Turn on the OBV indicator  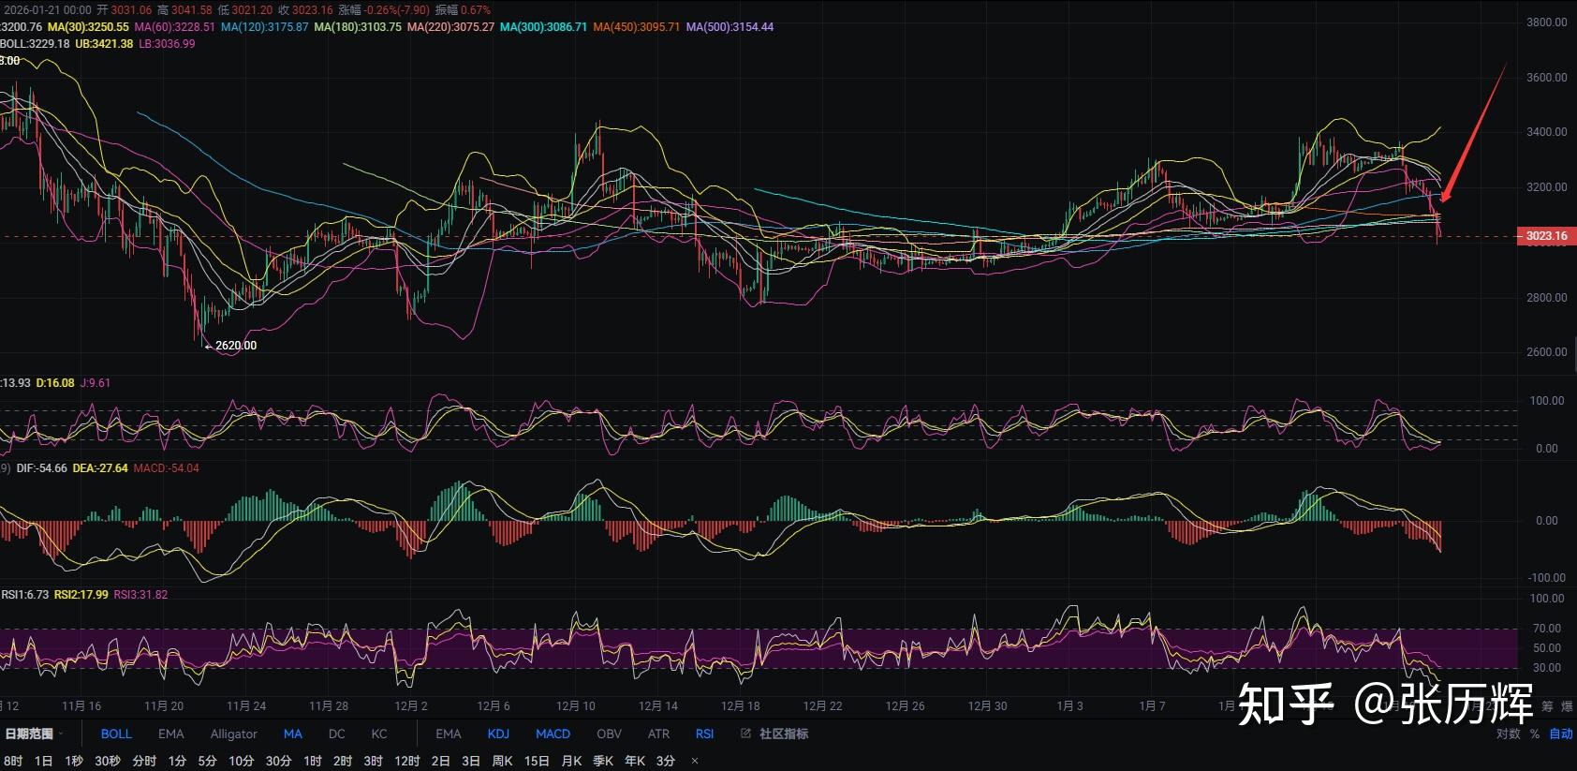pos(609,734)
